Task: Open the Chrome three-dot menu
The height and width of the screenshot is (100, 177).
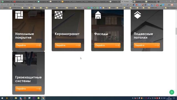Action: click(175, 5)
